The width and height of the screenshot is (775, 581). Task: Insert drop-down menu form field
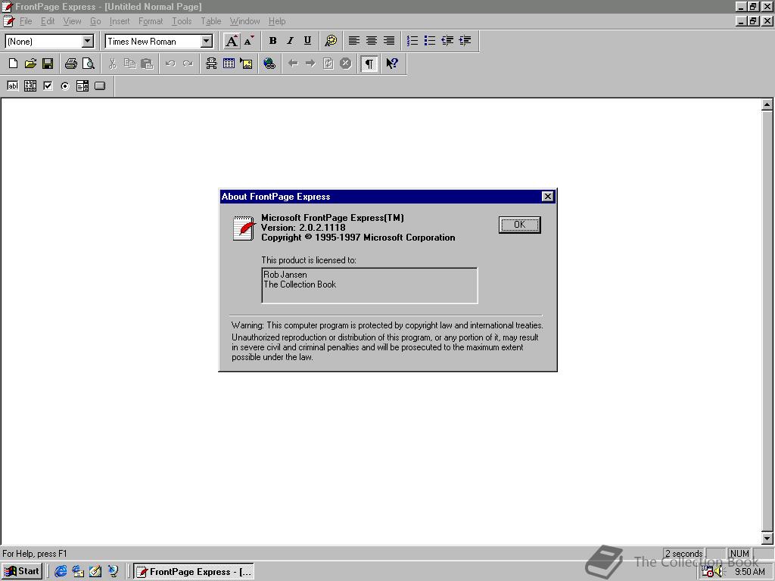[82, 86]
